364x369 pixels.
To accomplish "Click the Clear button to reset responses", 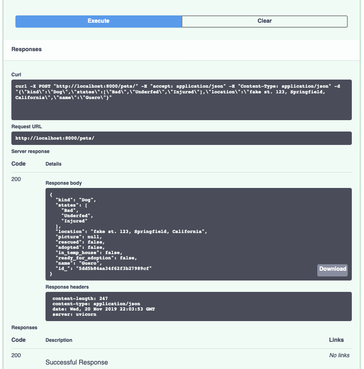I will [x=264, y=21].
